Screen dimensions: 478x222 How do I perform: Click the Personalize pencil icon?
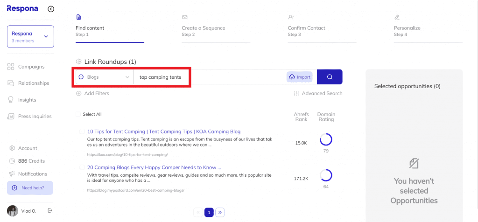click(x=397, y=17)
